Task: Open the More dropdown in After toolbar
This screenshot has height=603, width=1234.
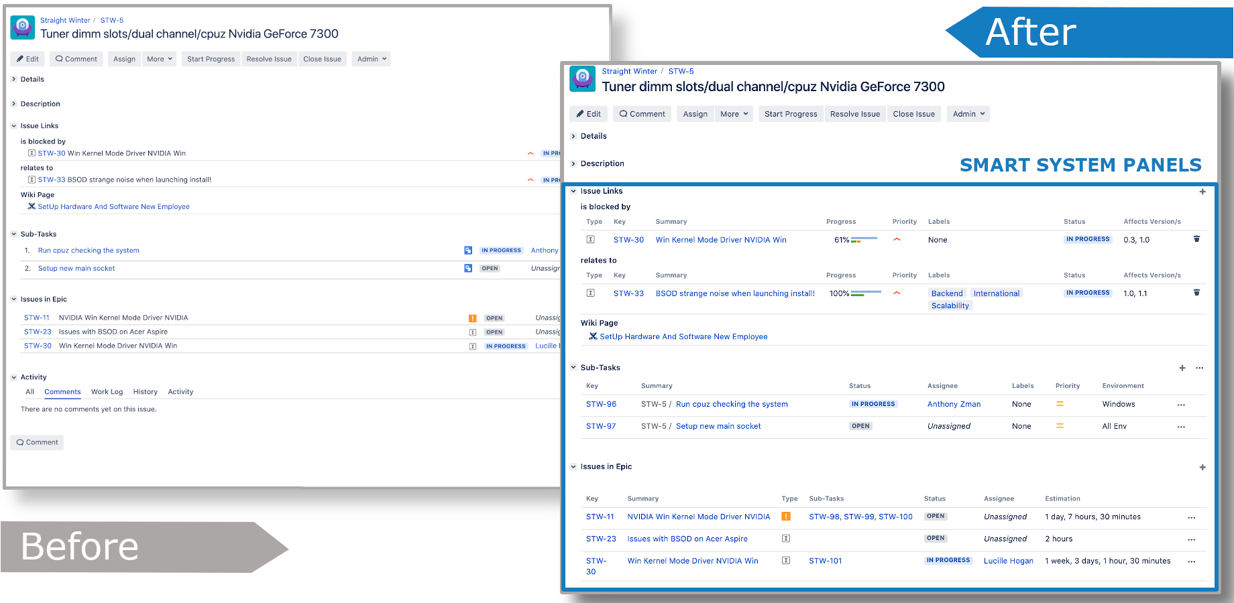Action: (x=734, y=114)
